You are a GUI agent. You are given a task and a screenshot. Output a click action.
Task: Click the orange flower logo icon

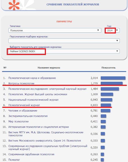click(14, 5)
